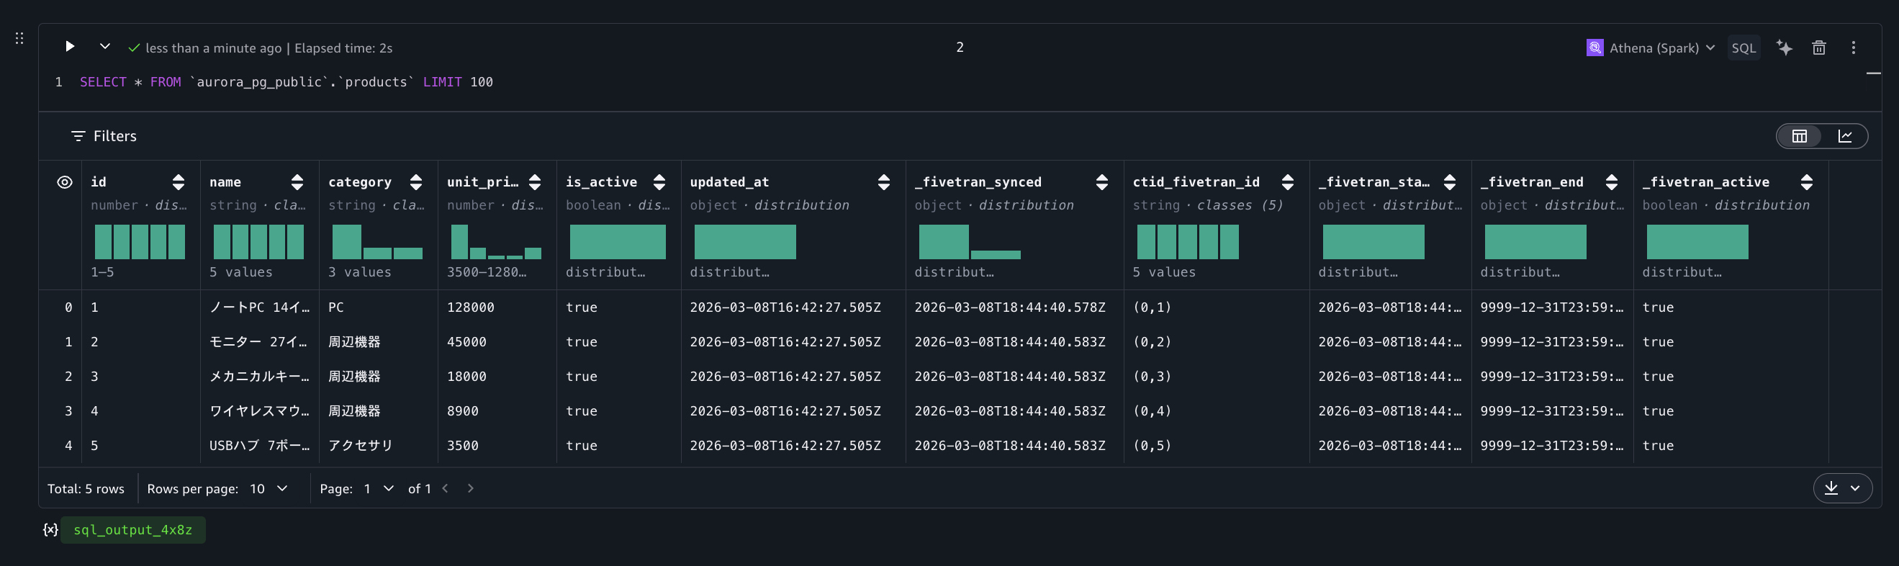Toggle column visibility eye icon
This screenshot has height=566, width=1899.
[x=65, y=182]
